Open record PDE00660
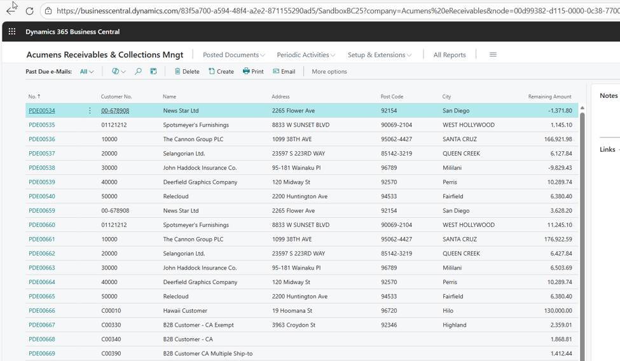 [42, 225]
